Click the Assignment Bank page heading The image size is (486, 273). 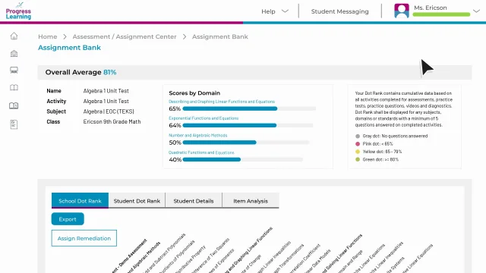point(69,48)
